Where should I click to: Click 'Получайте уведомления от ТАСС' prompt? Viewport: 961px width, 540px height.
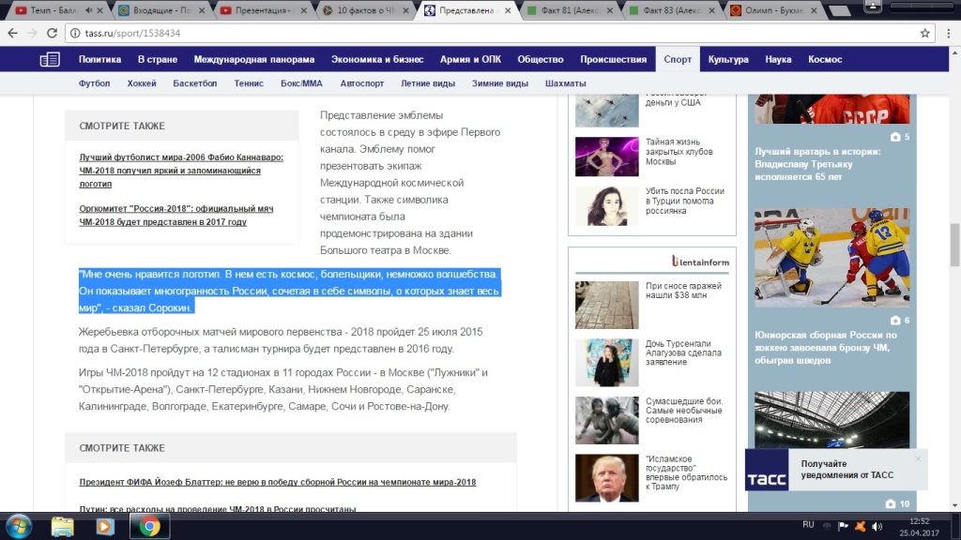847,470
